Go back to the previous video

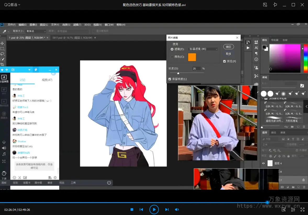coord(141,210)
